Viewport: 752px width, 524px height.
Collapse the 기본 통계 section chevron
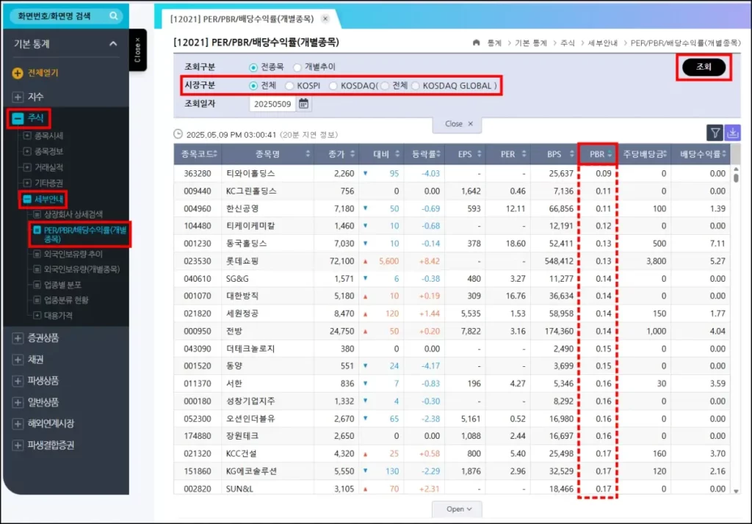pos(113,44)
